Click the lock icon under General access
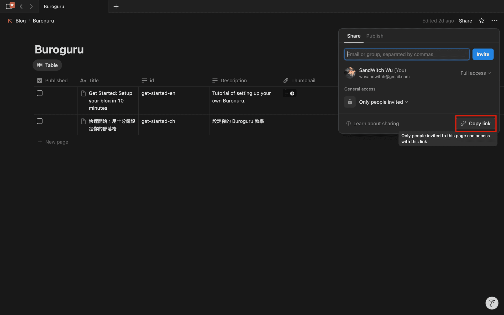The width and height of the screenshot is (504, 315). (x=350, y=102)
